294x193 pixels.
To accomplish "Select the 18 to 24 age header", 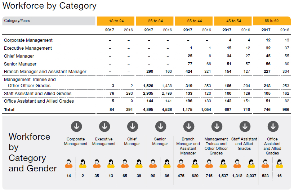I will tap(116, 21).
